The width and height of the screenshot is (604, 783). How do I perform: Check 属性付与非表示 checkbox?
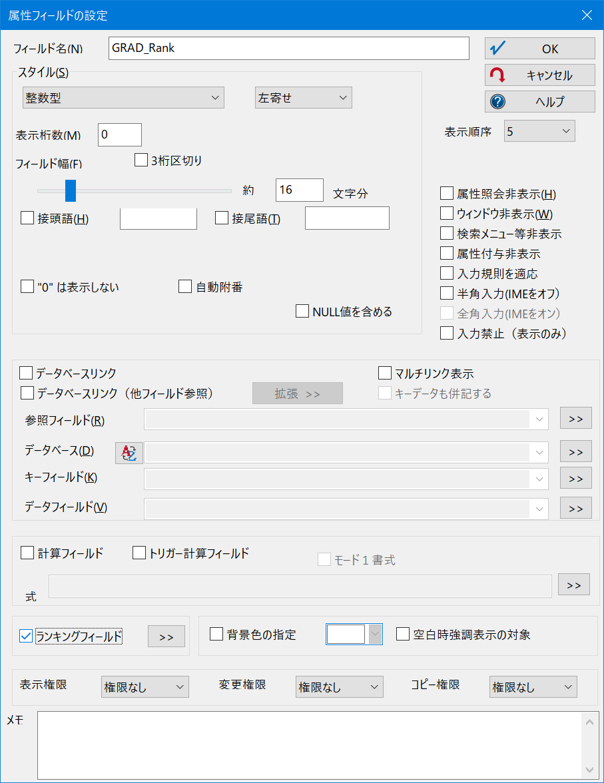(x=447, y=253)
